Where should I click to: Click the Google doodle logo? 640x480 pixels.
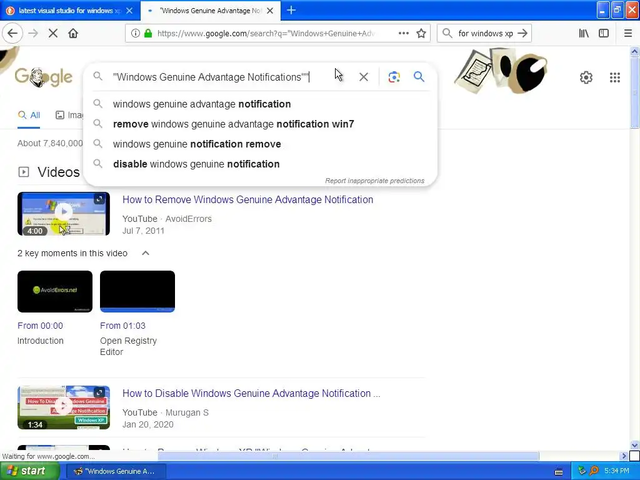pyautogui.click(x=44, y=77)
